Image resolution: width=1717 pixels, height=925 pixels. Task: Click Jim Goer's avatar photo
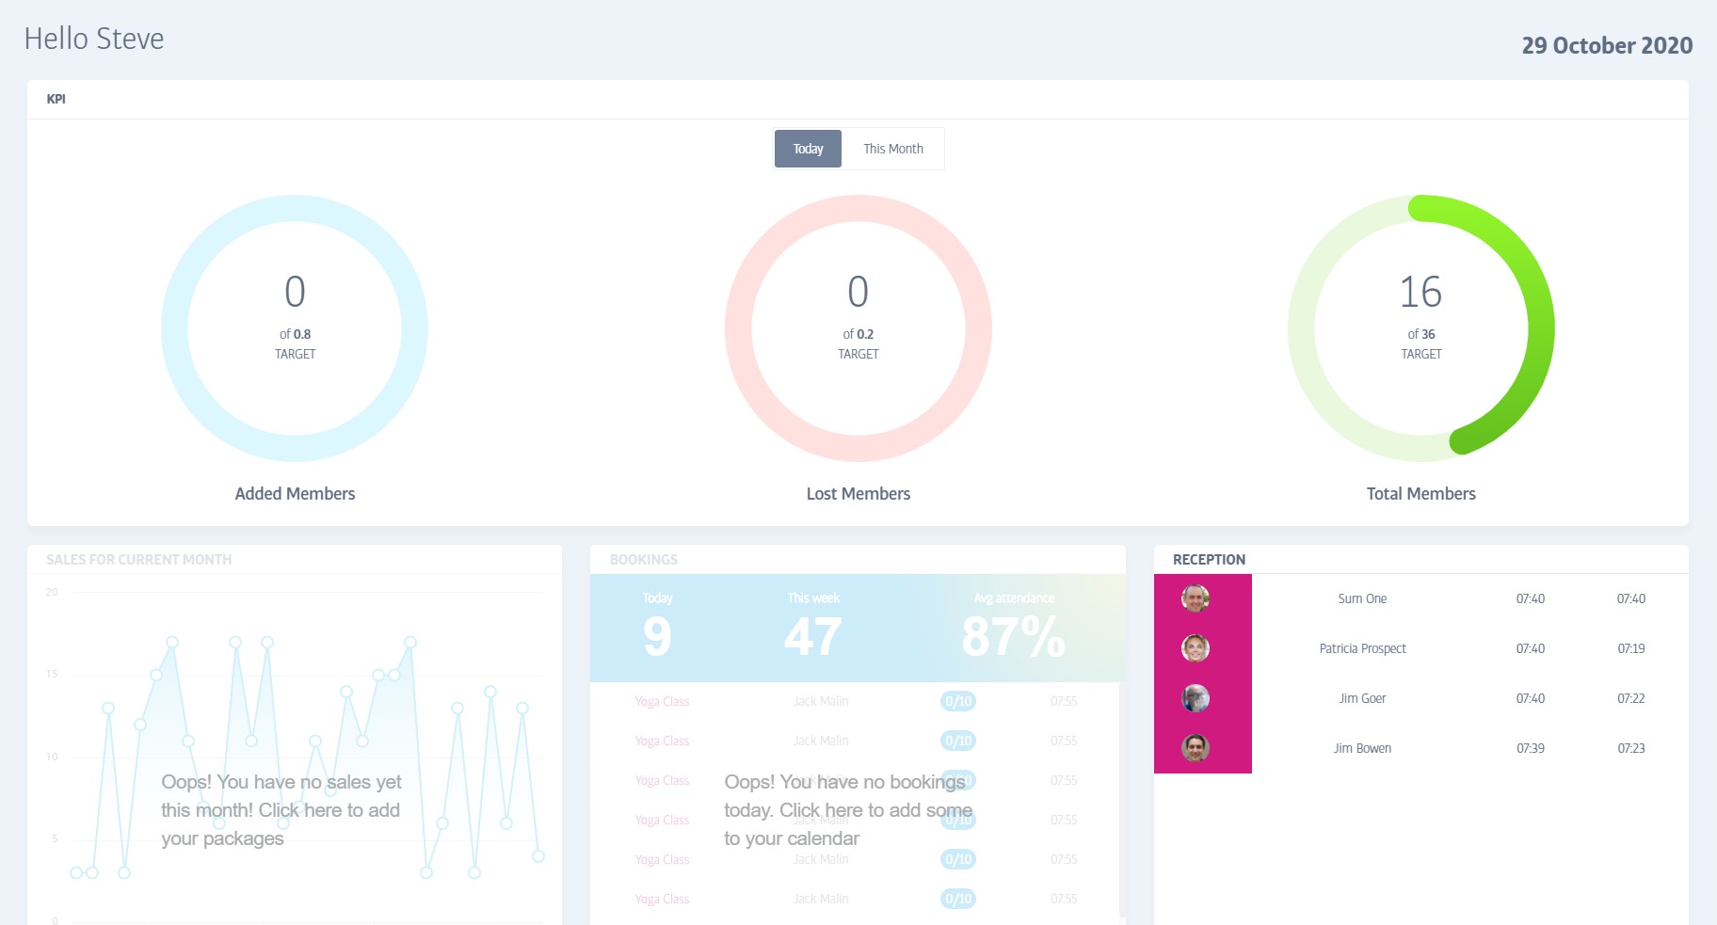coord(1195,698)
